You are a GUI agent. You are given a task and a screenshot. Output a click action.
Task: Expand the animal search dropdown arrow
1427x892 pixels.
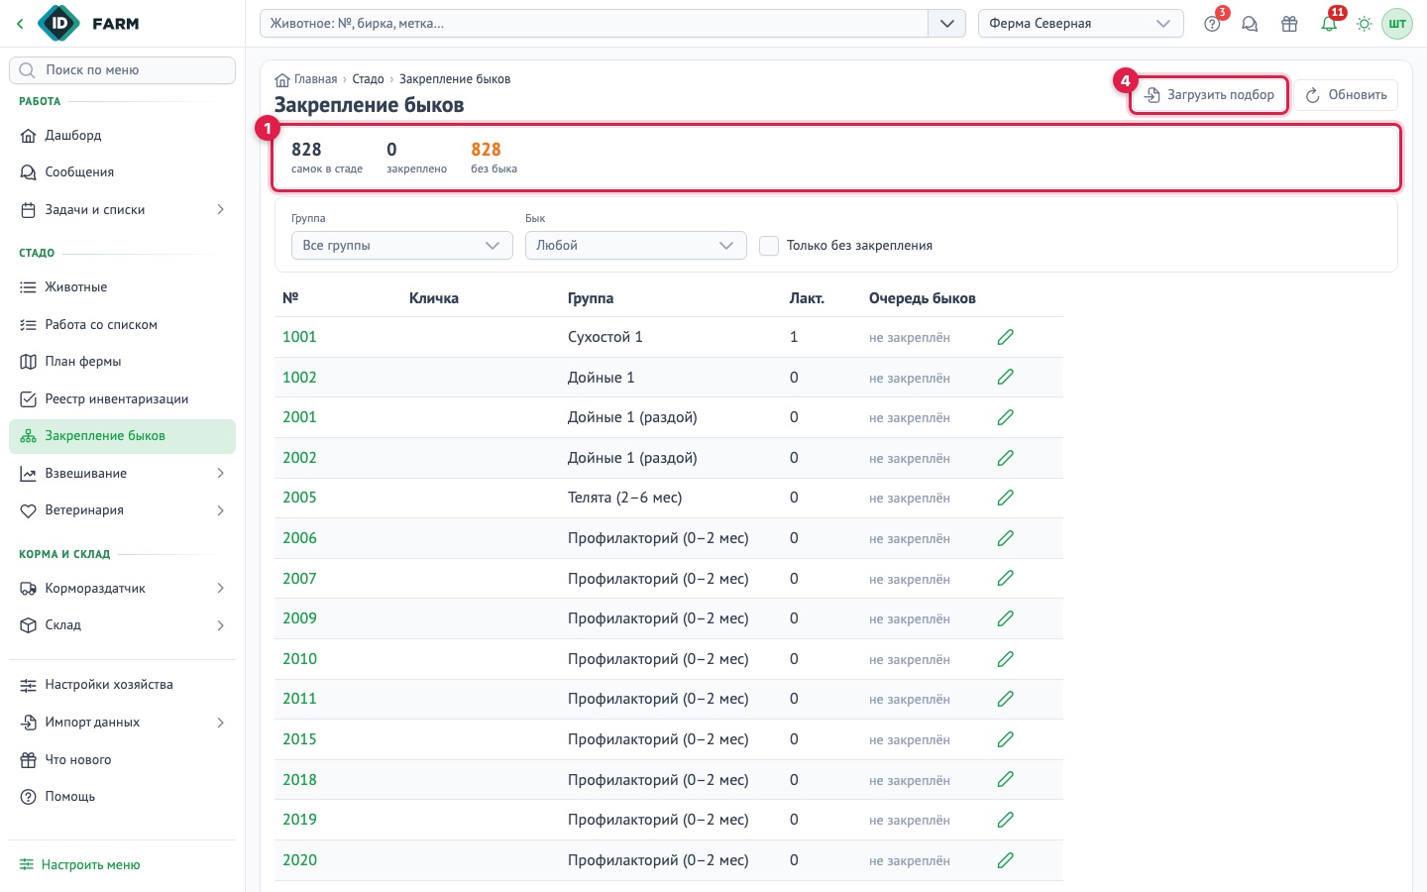click(x=946, y=24)
